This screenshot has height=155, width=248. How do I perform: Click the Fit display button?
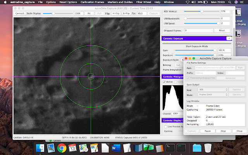click(89, 14)
